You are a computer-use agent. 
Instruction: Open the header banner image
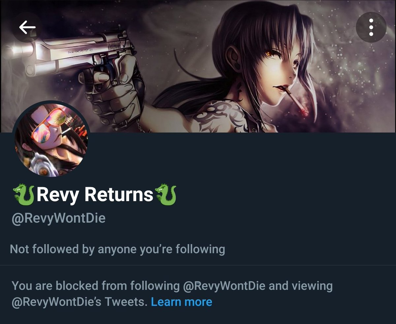click(x=198, y=66)
